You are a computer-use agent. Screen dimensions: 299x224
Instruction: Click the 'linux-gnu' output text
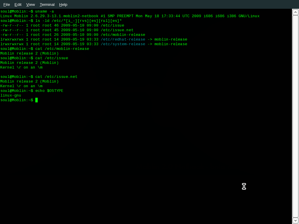tap(11, 95)
